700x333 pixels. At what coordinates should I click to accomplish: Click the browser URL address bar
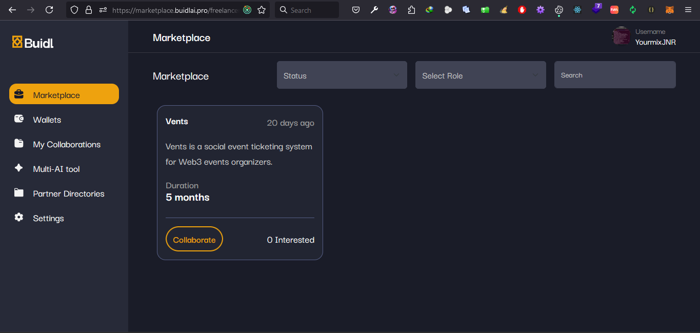pyautogui.click(x=174, y=10)
